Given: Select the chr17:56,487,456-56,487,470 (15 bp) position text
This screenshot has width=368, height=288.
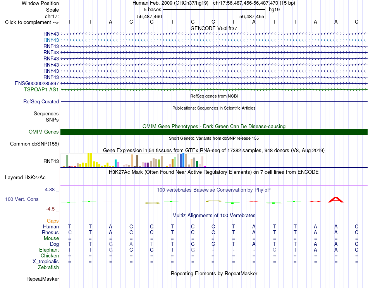Looking at the screenshot, I should click(254, 3).
